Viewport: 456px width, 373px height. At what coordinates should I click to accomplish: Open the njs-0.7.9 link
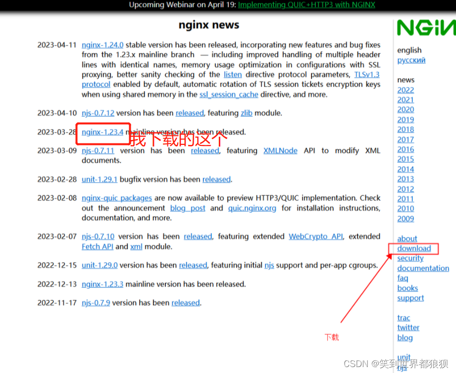coord(96,303)
